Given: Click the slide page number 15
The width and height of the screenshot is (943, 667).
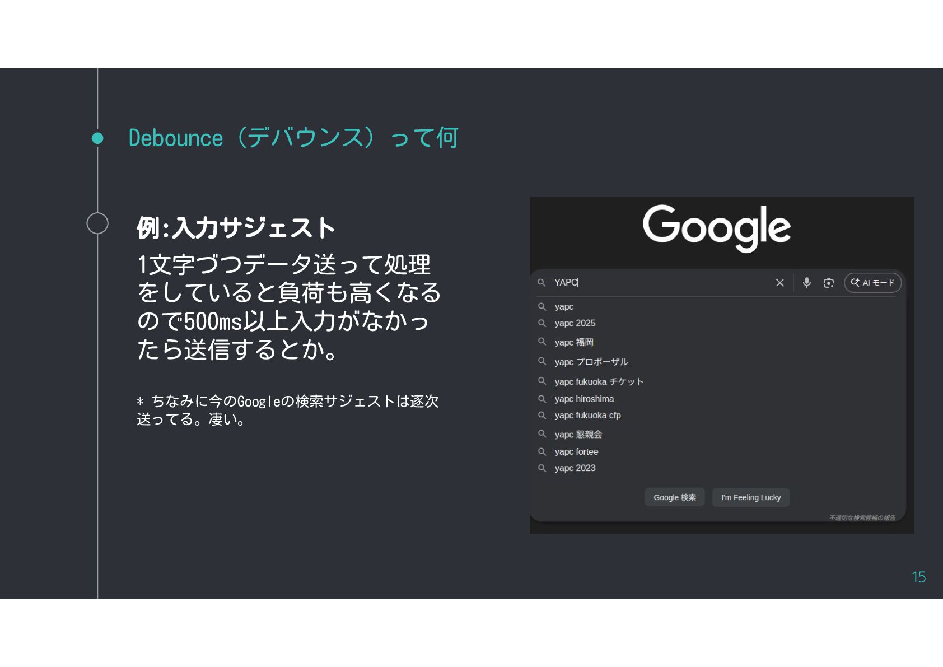Looking at the screenshot, I should tap(919, 577).
